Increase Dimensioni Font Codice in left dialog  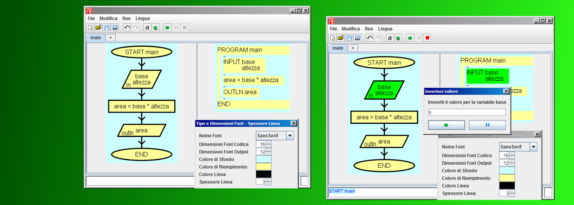[x=269, y=142]
